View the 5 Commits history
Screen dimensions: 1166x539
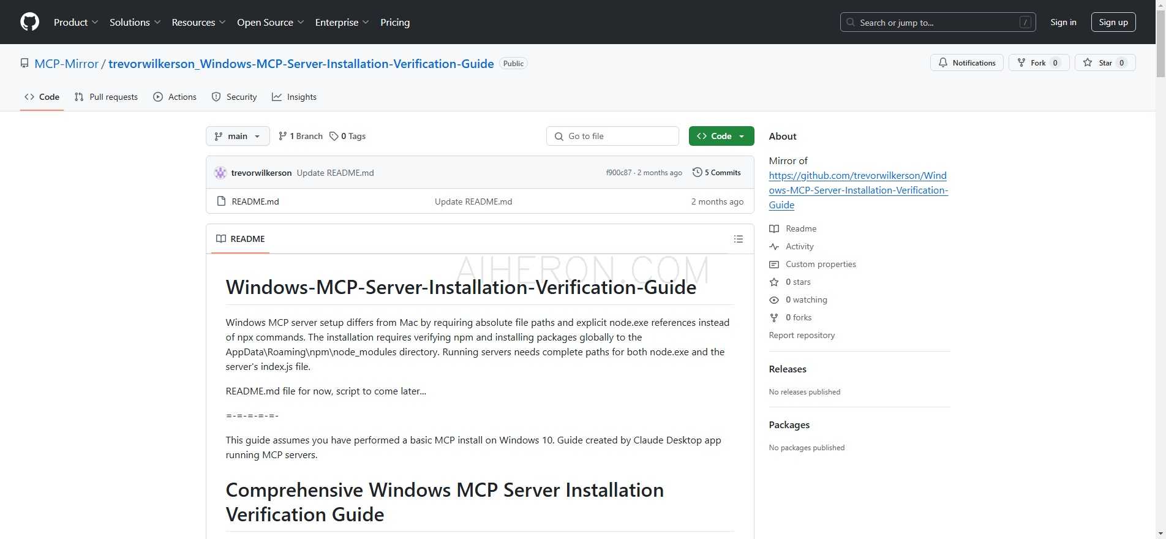[717, 173]
